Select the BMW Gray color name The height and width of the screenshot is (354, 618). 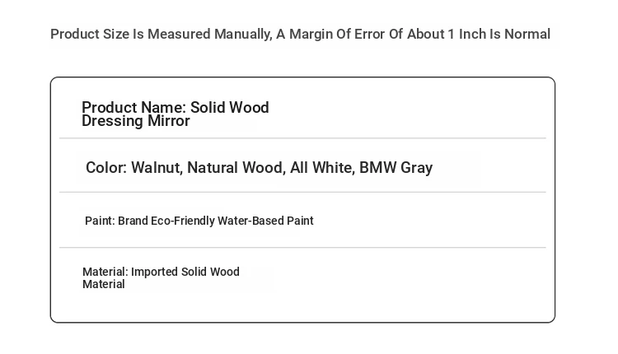pos(396,168)
